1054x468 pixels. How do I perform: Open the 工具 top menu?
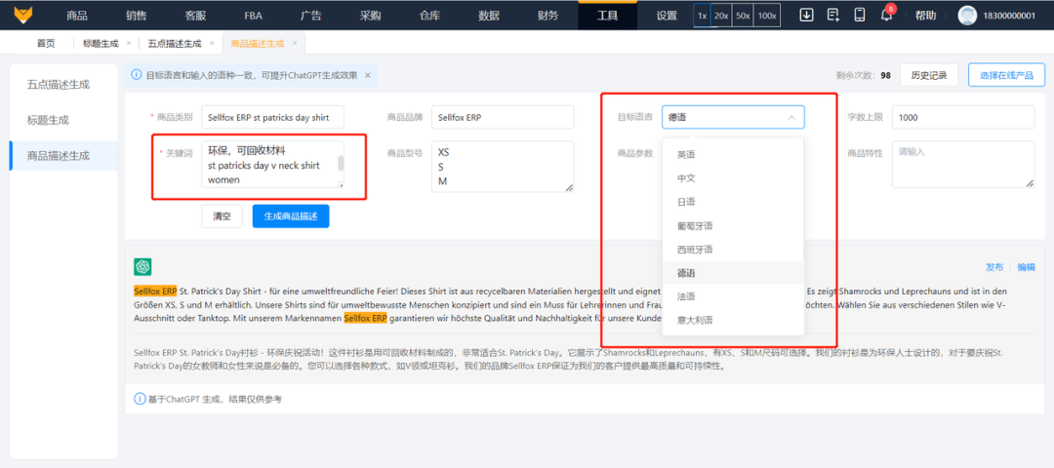coord(608,16)
